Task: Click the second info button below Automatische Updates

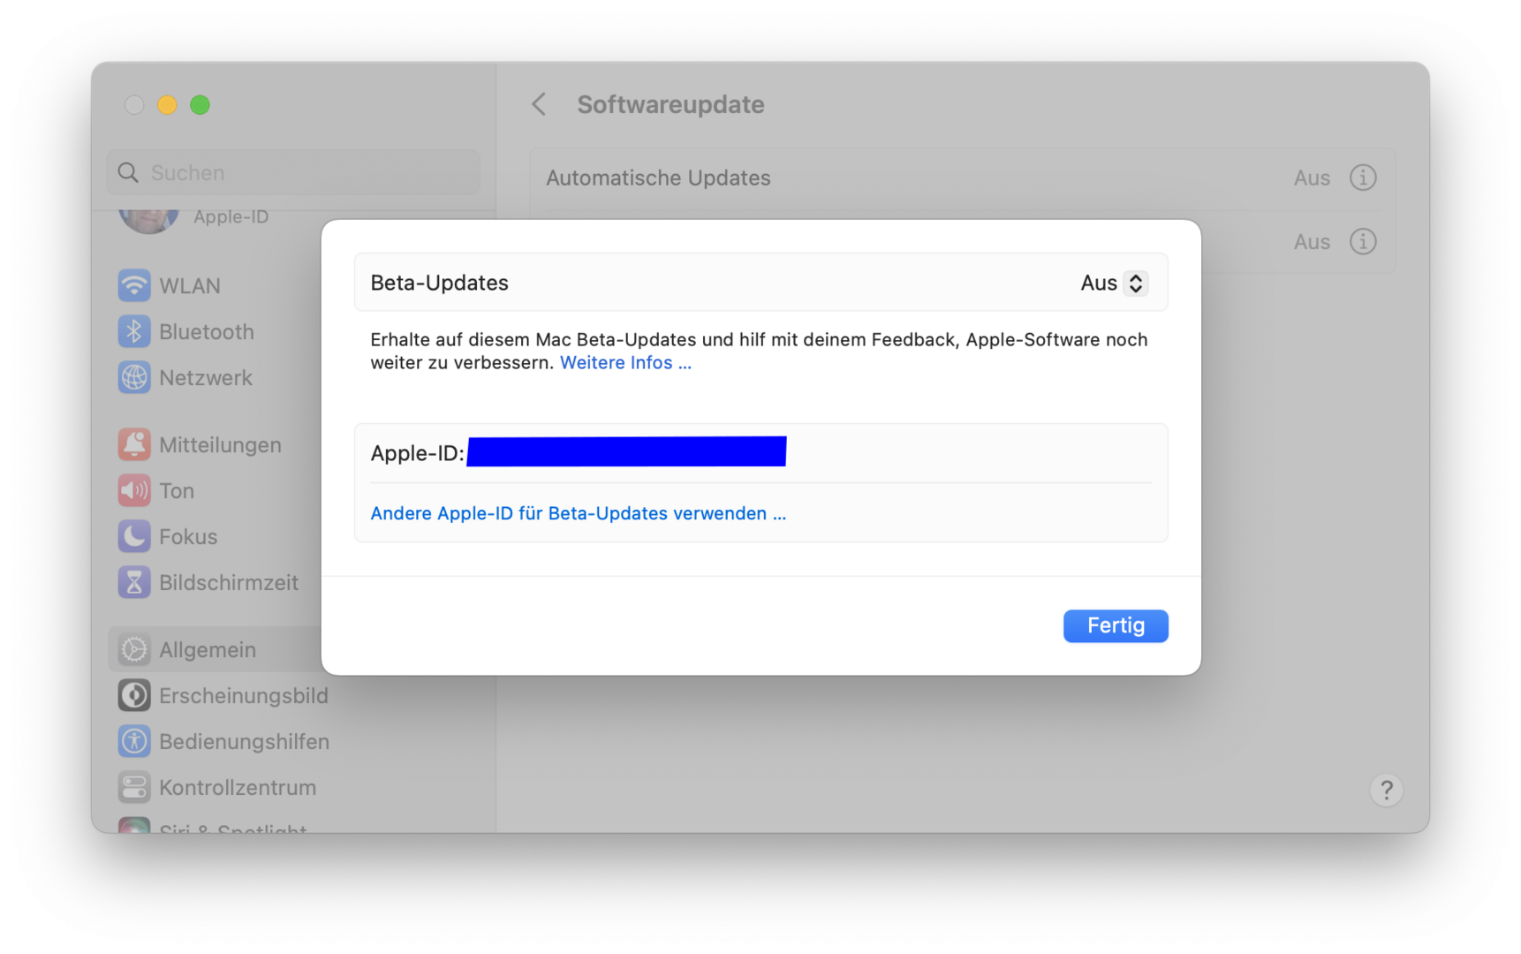Action: 1363,241
